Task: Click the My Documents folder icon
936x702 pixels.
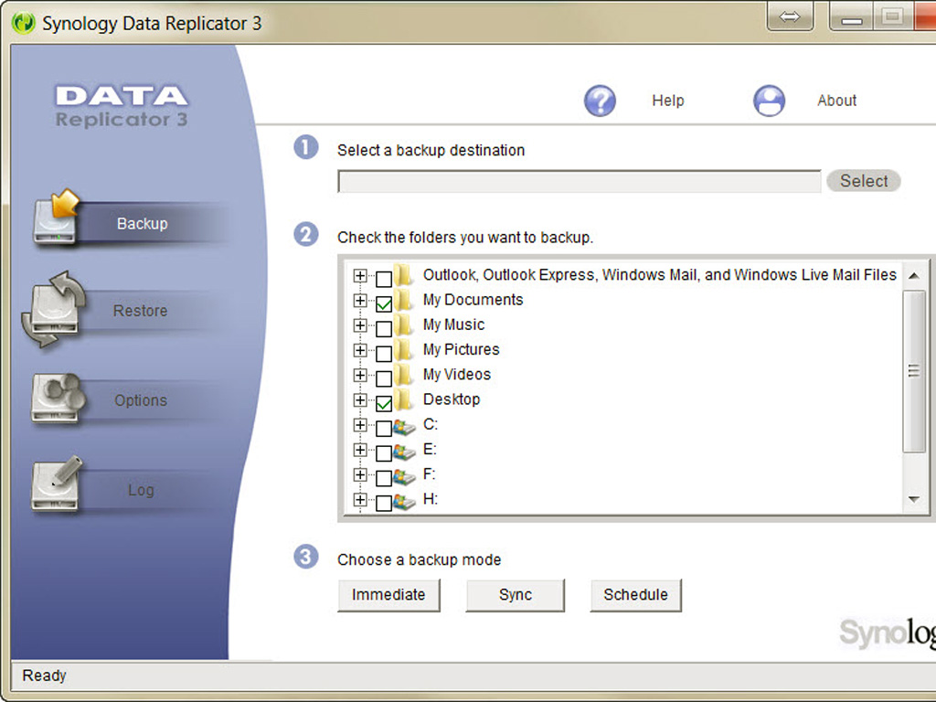Action: tap(404, 300)
